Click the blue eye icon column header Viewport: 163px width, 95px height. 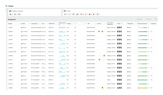pos(75,24)
